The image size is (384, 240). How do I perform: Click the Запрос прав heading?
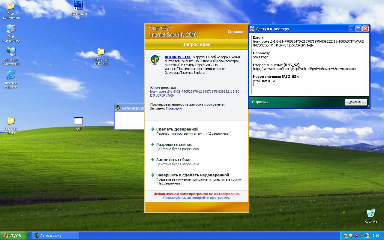(196, 44)
